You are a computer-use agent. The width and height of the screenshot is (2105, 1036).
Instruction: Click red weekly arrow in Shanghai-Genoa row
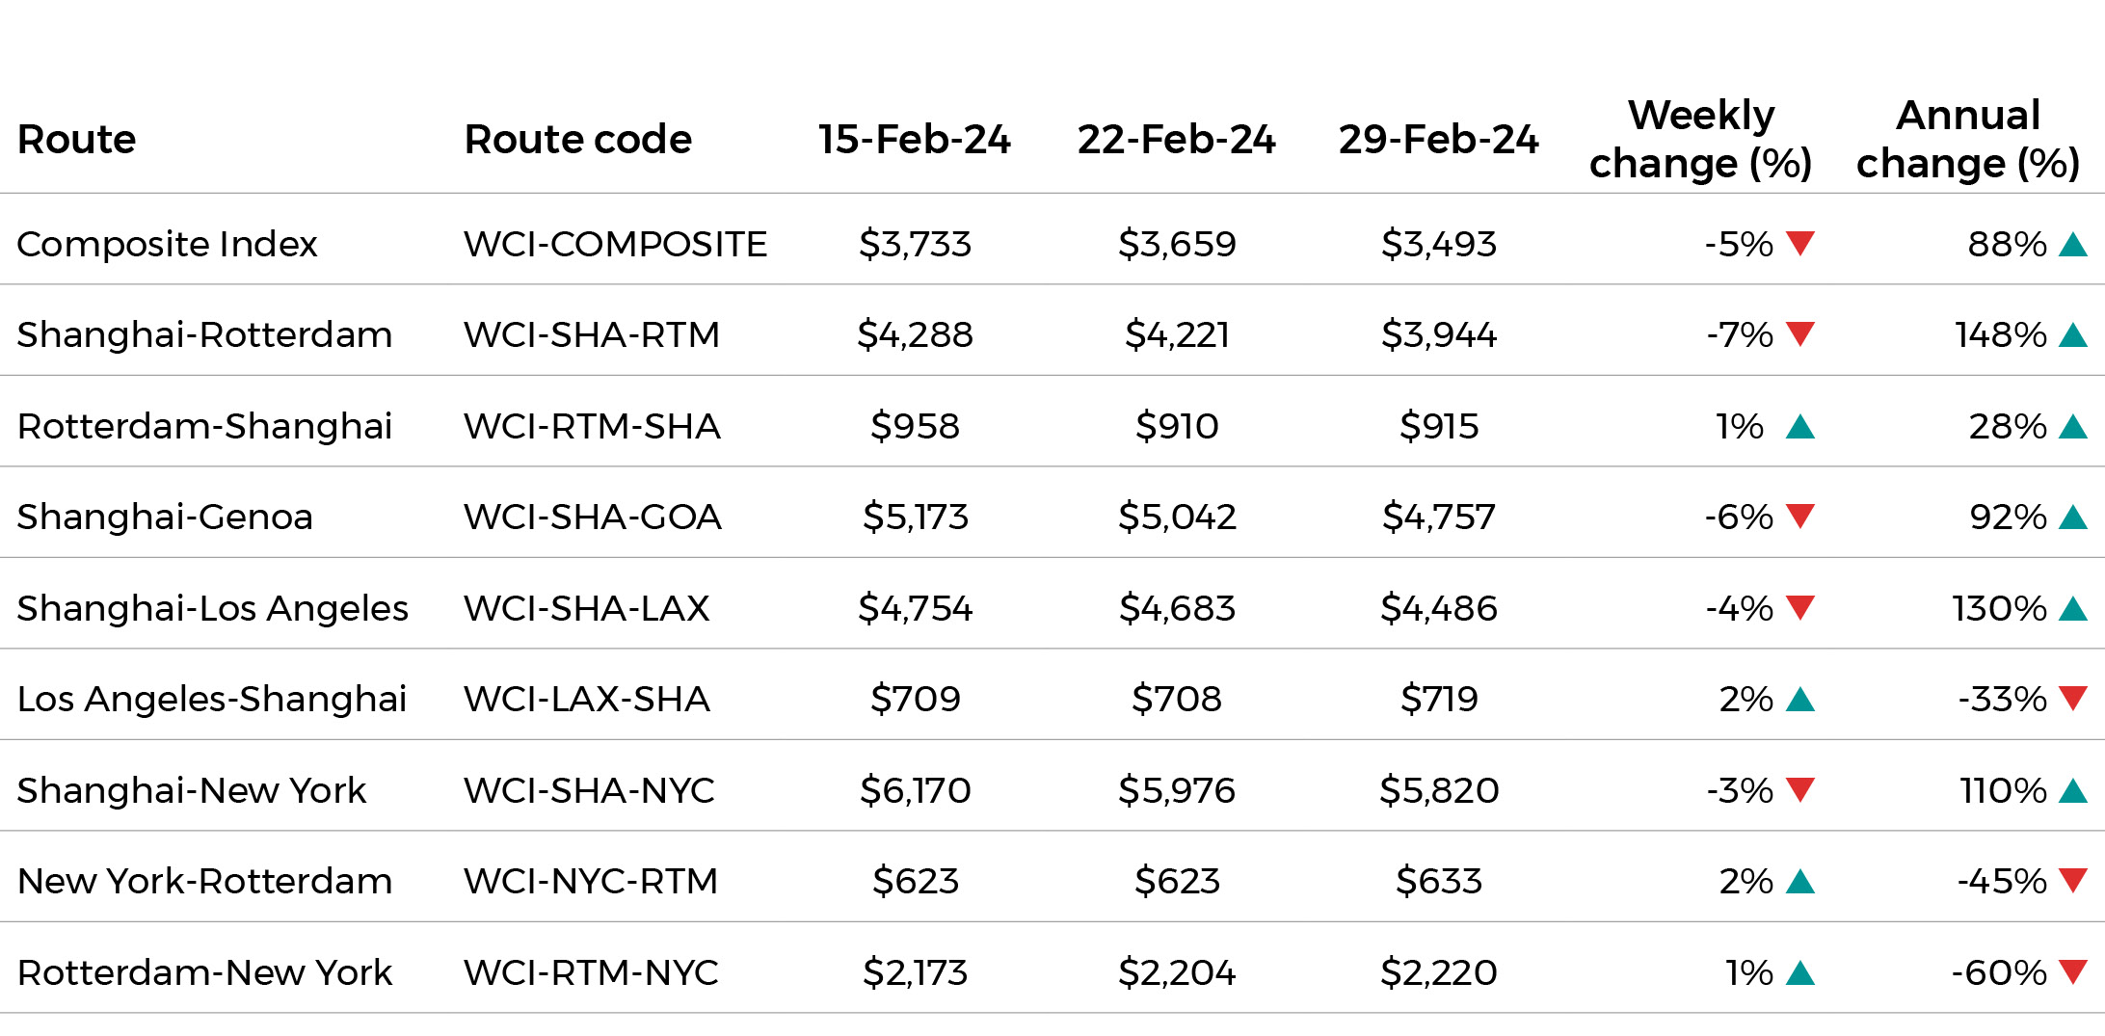[x=1799, y=516]
